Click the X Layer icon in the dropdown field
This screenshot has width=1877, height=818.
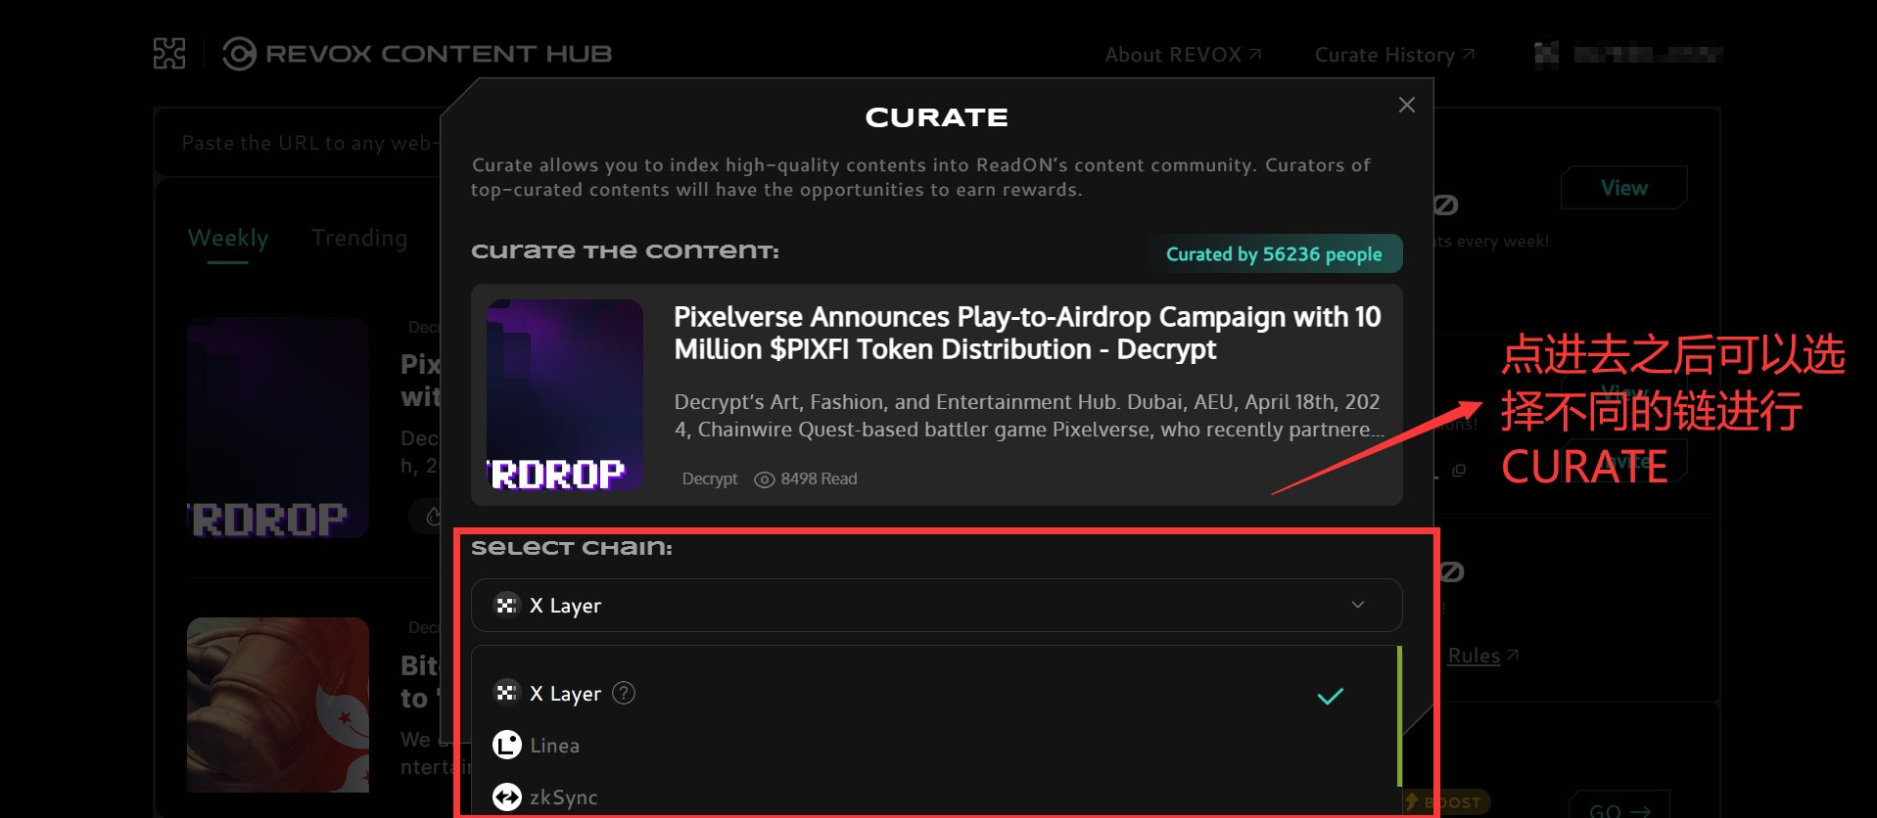506,606
